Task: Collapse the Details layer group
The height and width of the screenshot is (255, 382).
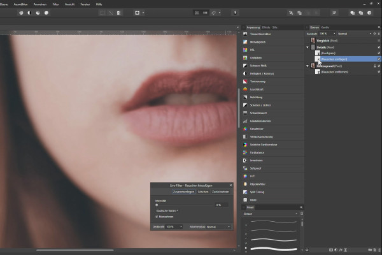Action: click(308, 47)
